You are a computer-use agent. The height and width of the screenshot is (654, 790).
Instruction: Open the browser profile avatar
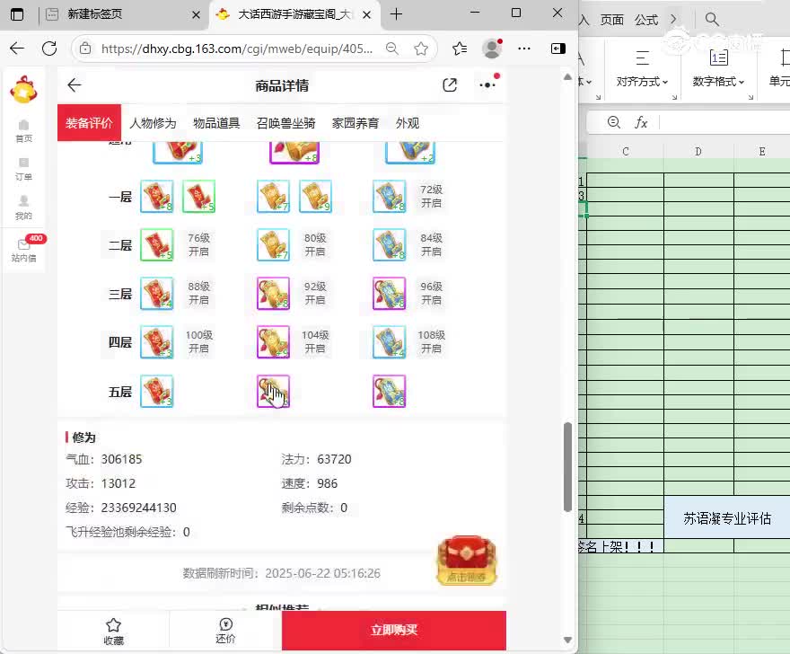[x=492, y=49]
